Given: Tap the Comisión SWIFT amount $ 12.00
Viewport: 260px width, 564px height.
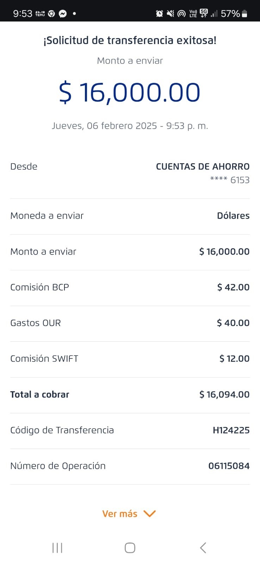Looking at the screenshot, I should click(234, 358).
